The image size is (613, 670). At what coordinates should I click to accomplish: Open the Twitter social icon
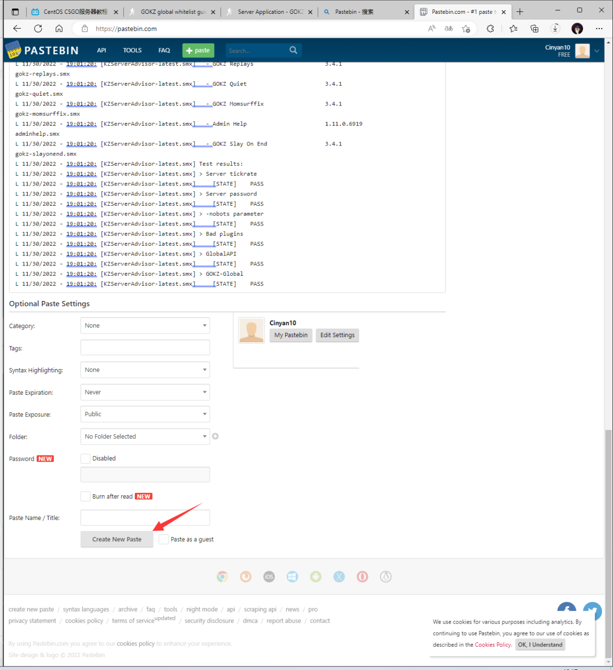coord(592,611)
